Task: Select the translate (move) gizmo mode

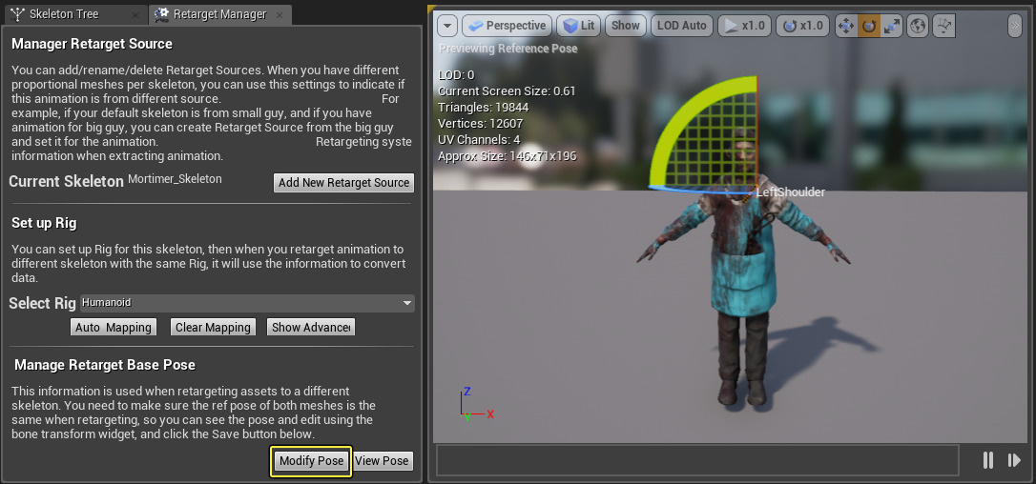Action: point(846,26)
